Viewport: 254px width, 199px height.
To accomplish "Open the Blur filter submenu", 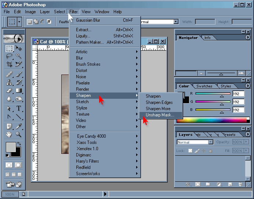I will tap(105, 58).
